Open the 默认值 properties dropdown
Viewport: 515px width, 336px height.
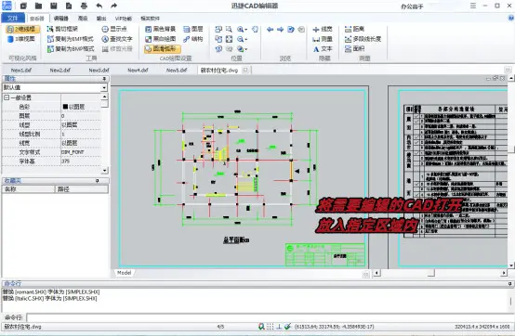click(x=104, y=87)
